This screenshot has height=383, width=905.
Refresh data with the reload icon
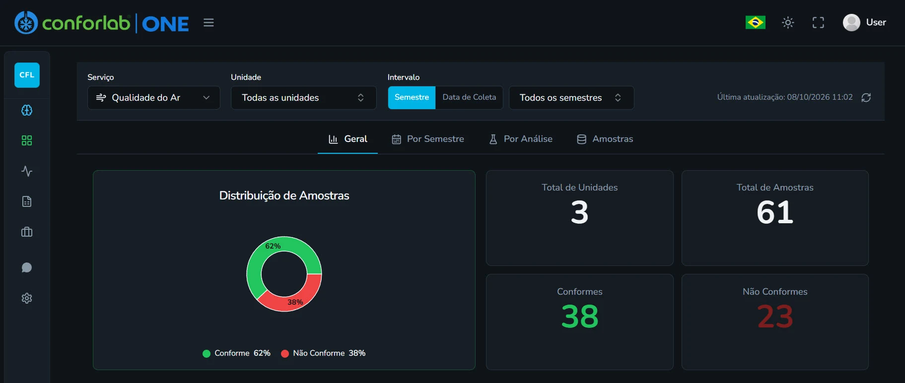pos(866,98)
